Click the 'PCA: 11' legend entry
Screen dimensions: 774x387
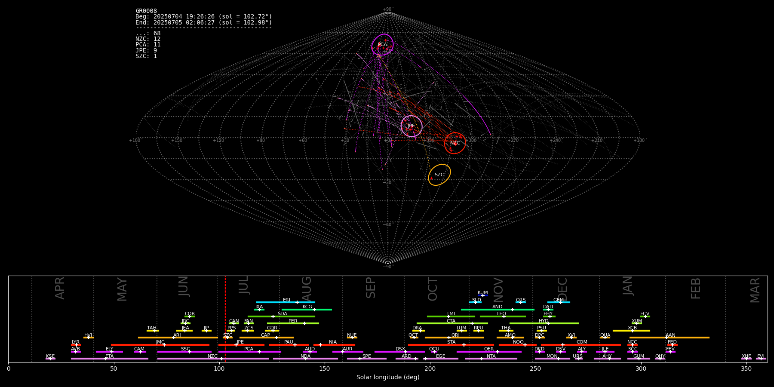(148, 45)
